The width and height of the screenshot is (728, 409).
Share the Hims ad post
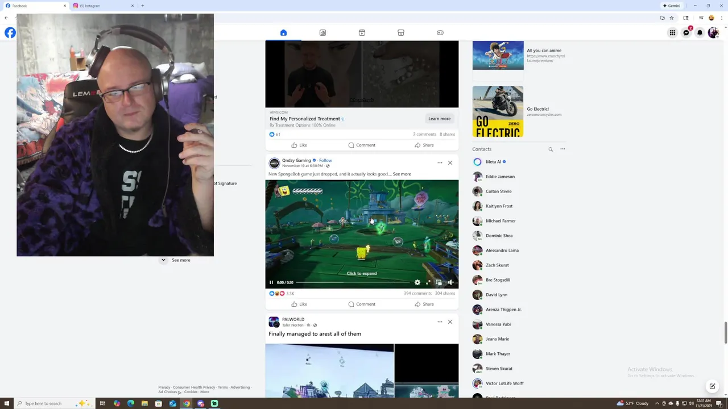point(424,145)
